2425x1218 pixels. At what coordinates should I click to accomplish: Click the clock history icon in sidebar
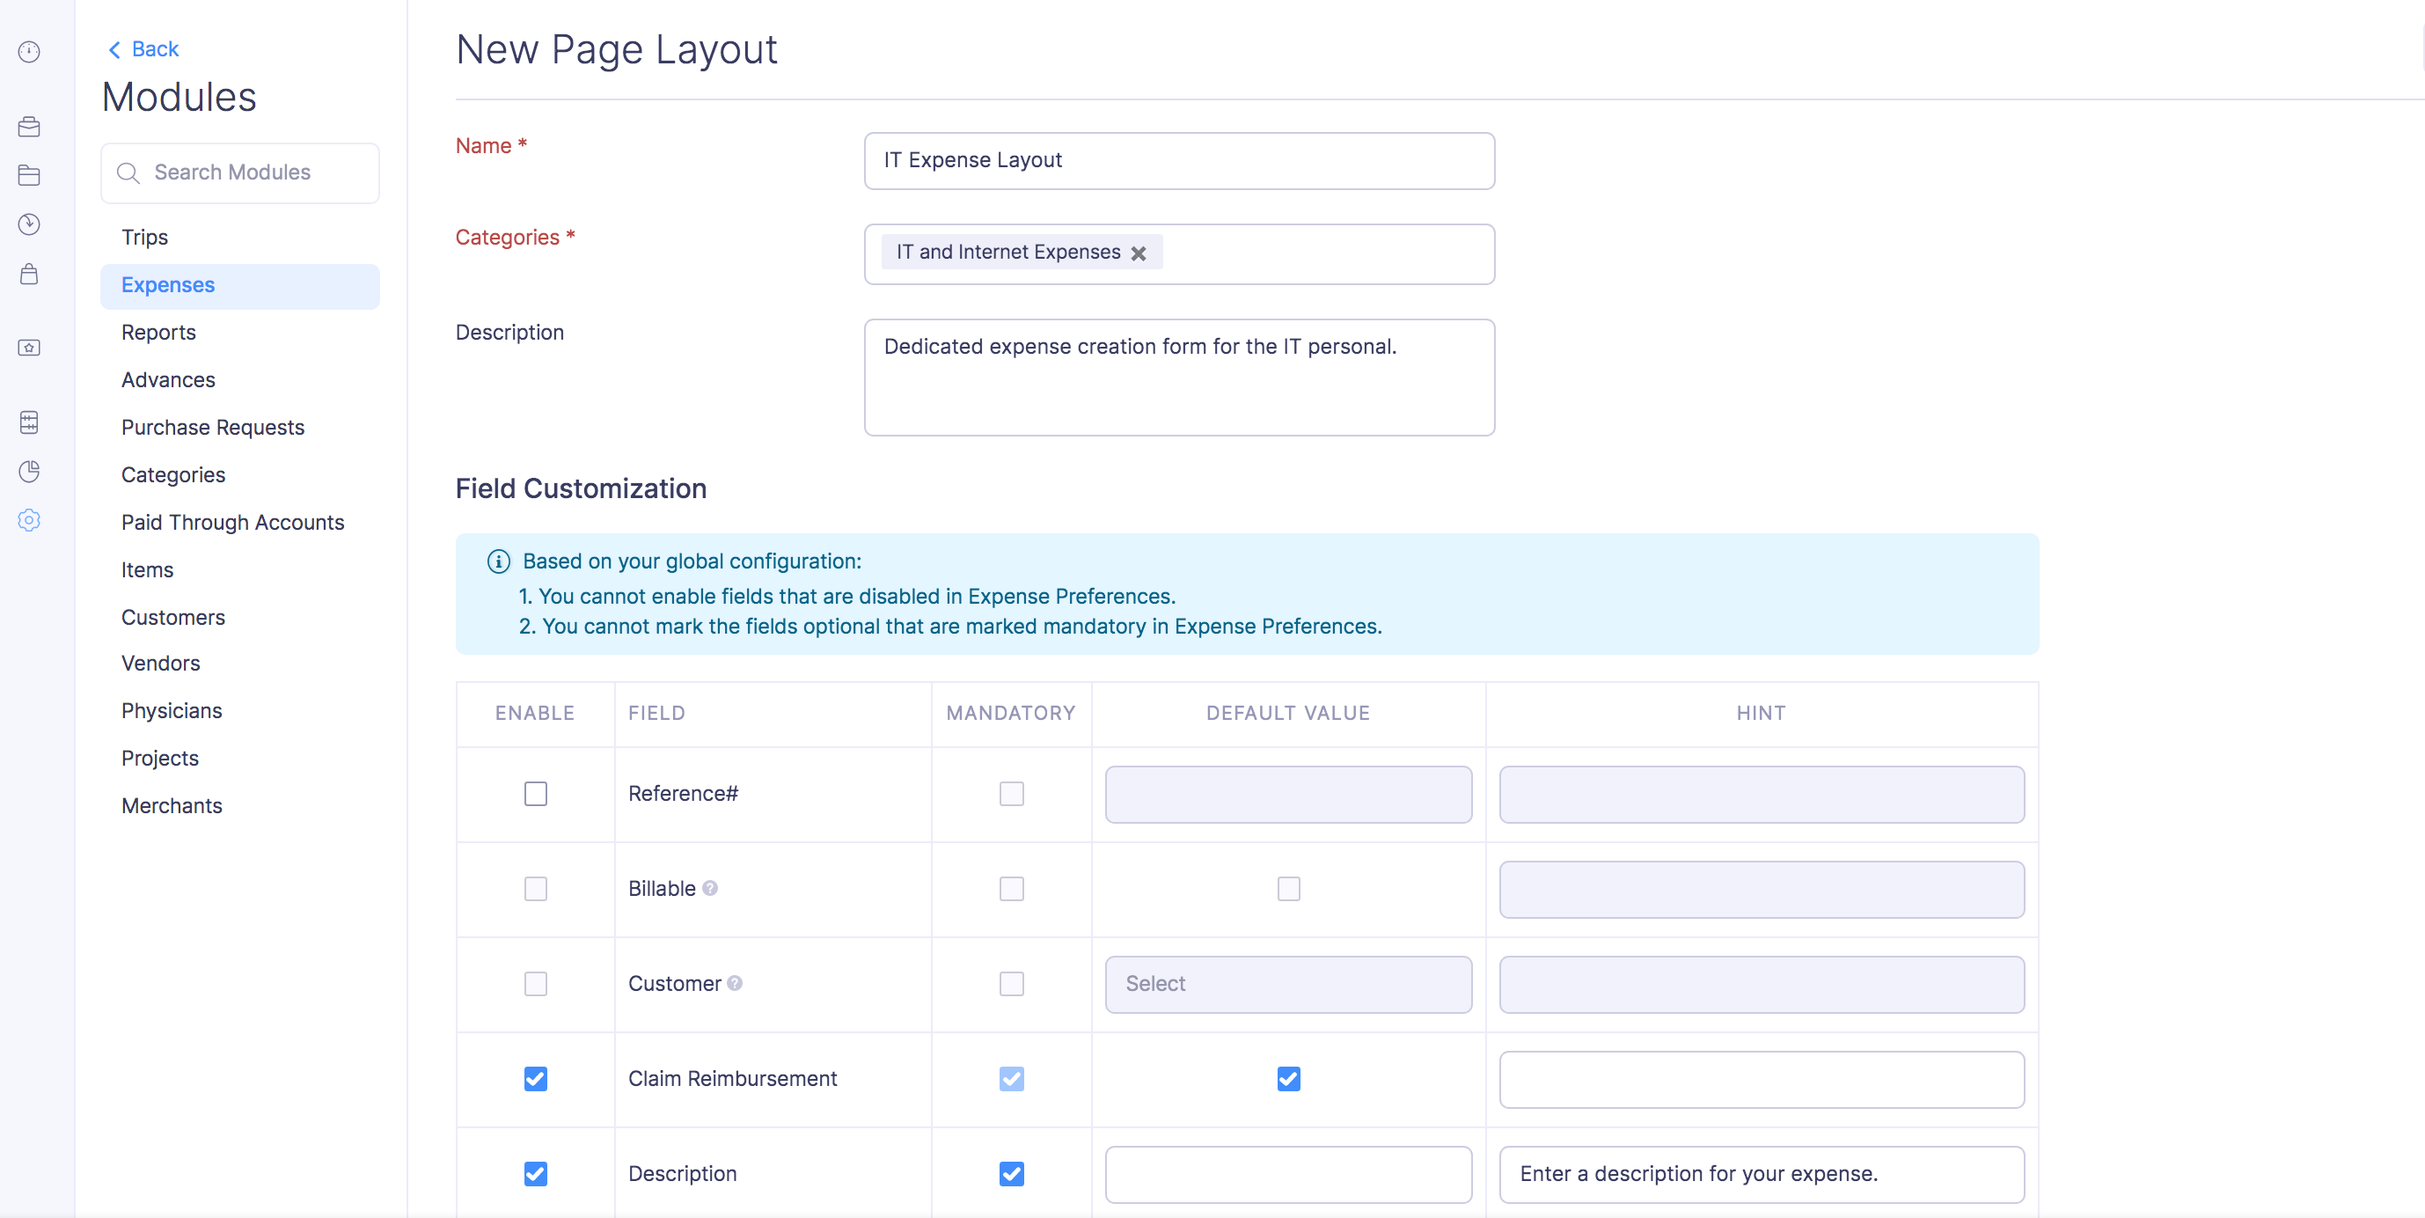click(x=29, y=224)
